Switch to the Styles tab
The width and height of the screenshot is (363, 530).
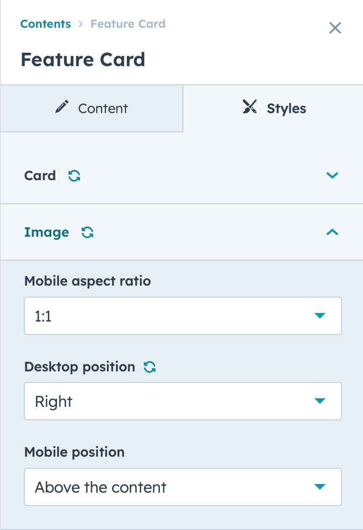pyautogui.click(x=273, y=108)
